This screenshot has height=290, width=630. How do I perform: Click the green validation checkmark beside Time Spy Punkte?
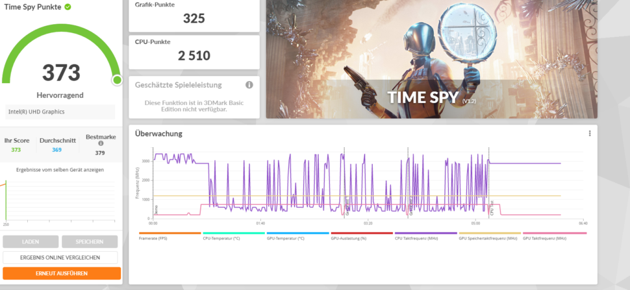[x=68, y=7]
